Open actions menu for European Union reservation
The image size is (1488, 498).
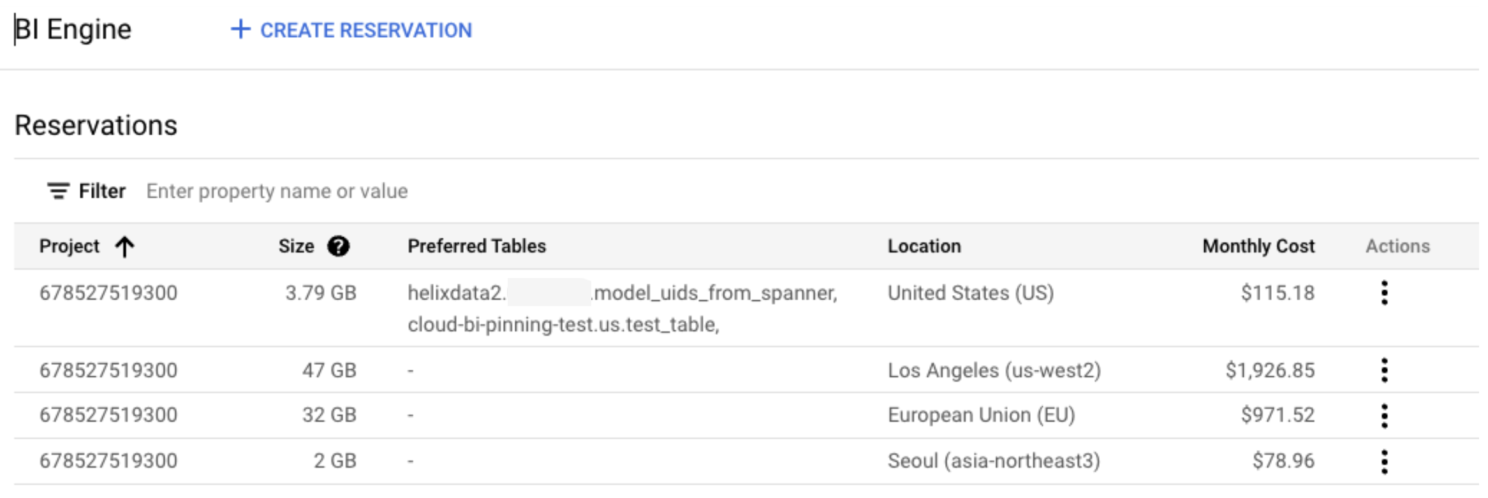pos(1384,416)
